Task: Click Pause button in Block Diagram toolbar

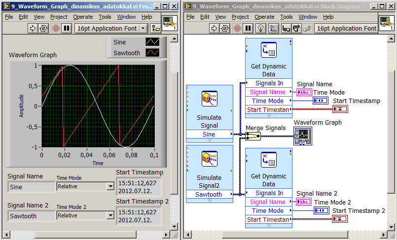Action: [248, 28]
